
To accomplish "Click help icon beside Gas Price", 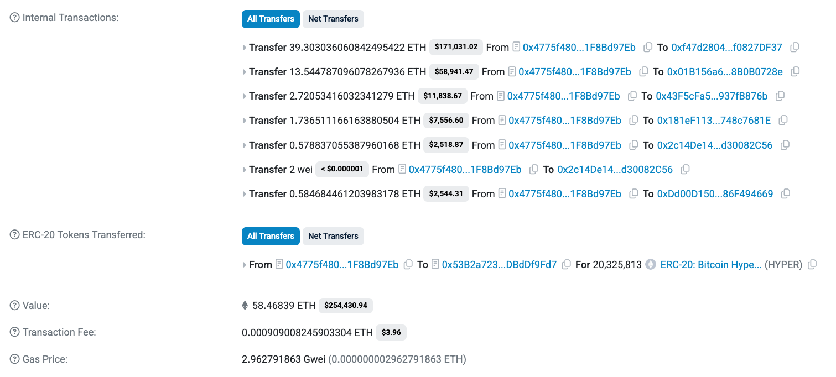I will click(x=15, y=359).
